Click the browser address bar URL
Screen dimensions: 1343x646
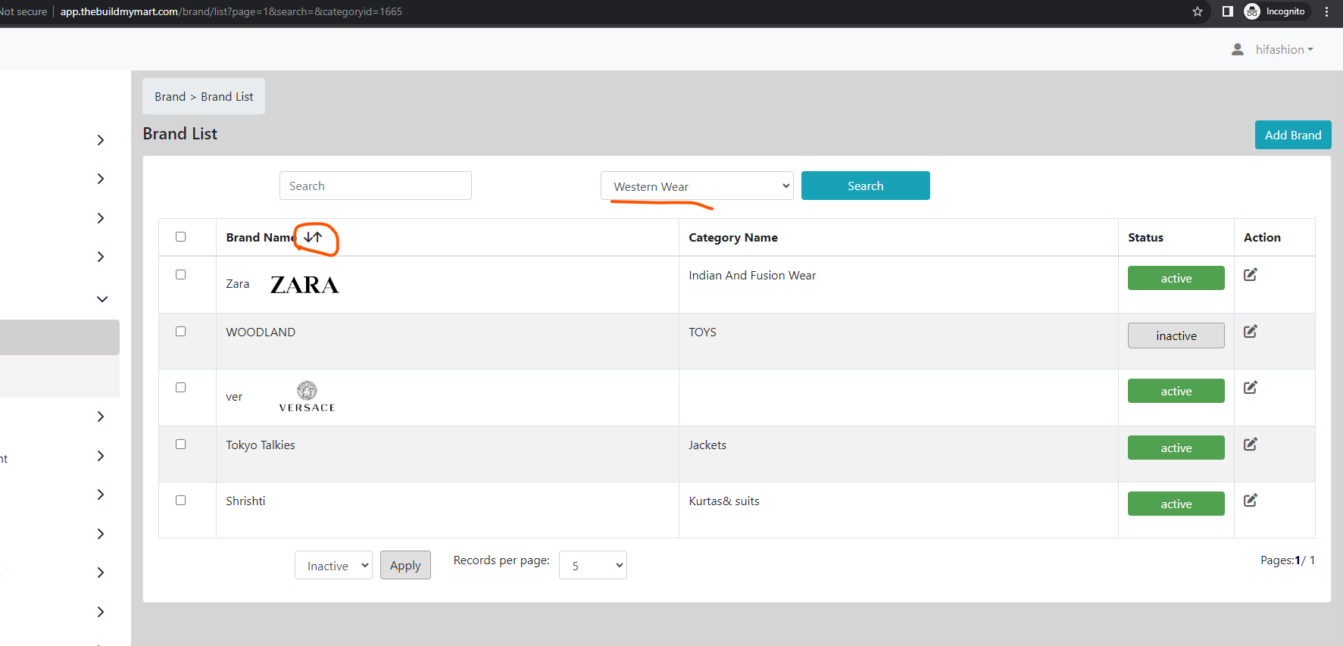pyautogui.click(x=231, y=11)
